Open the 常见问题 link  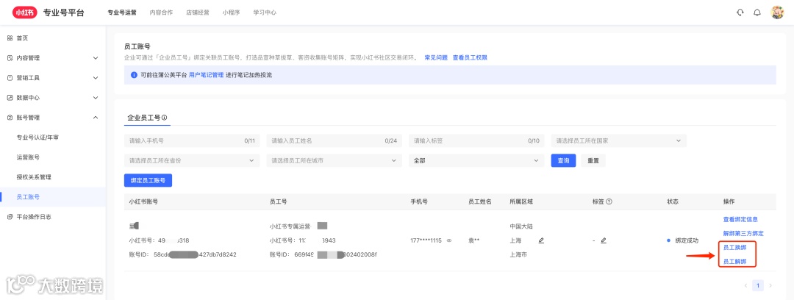(x=436, y=58)
